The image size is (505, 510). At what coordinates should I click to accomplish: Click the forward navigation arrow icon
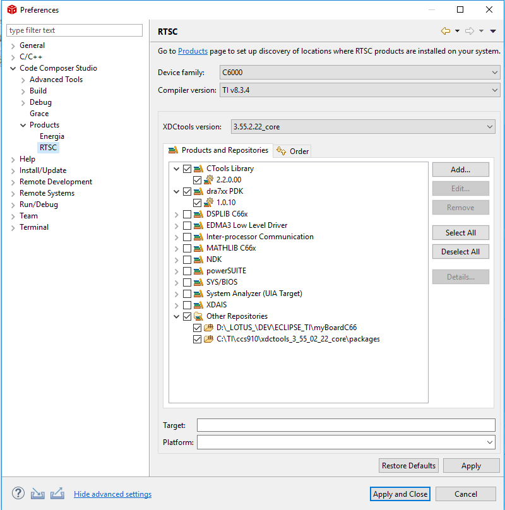[470, 31]
